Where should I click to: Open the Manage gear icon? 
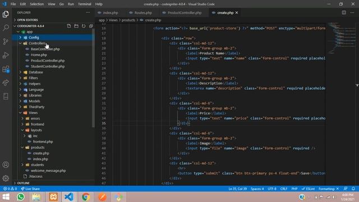coord(6,178)
